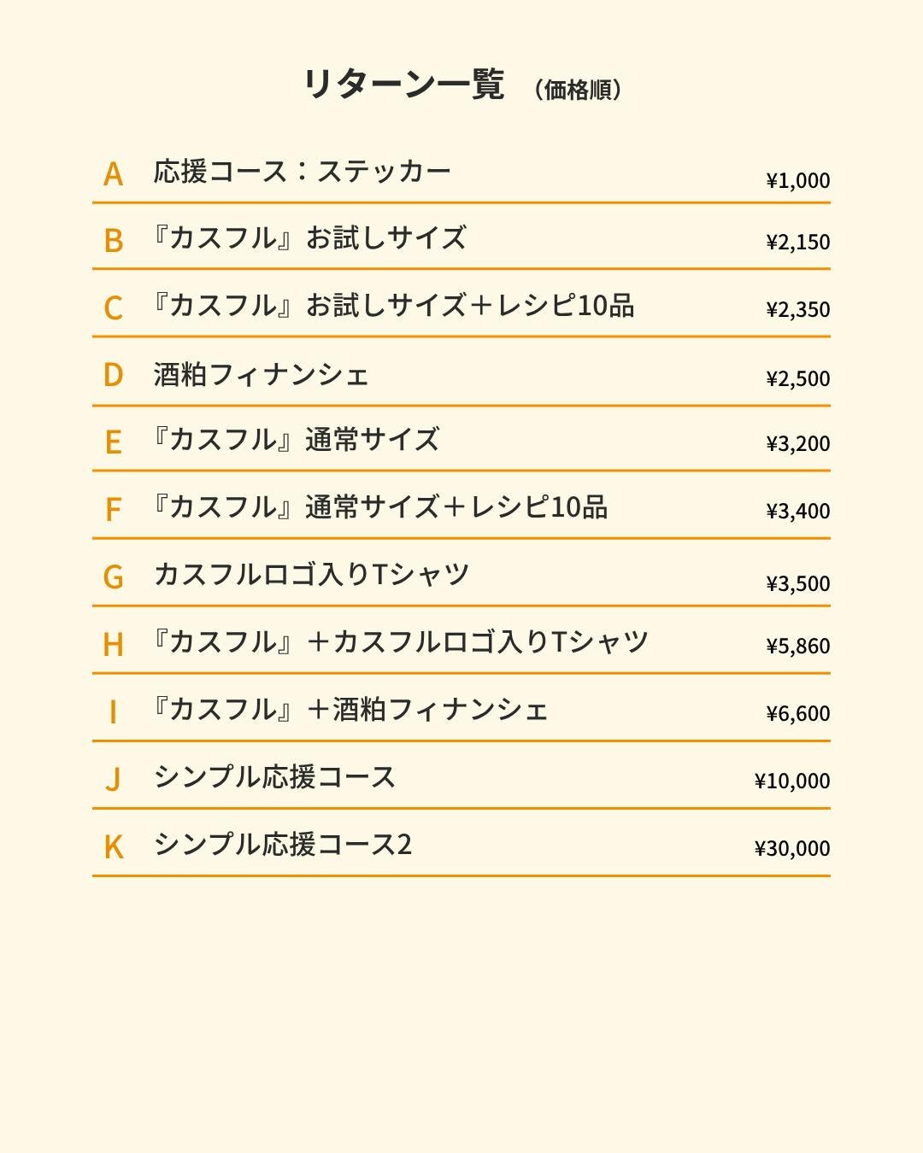
Task: Choose 酒粕フィナンシェ return item
Action: (261, 375)
